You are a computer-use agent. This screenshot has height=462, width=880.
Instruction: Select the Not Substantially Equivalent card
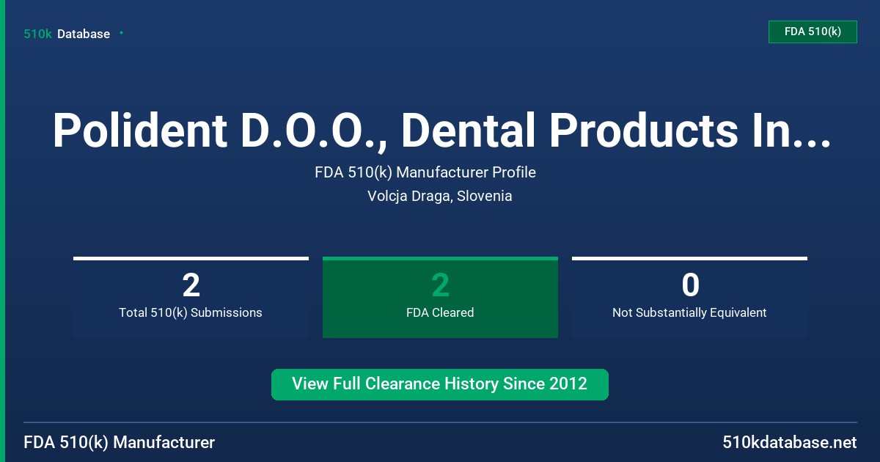pos(689,298)
